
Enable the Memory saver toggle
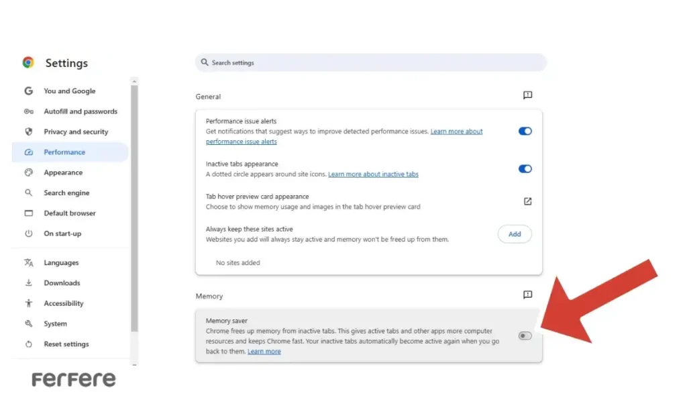(x=525, y=335)
